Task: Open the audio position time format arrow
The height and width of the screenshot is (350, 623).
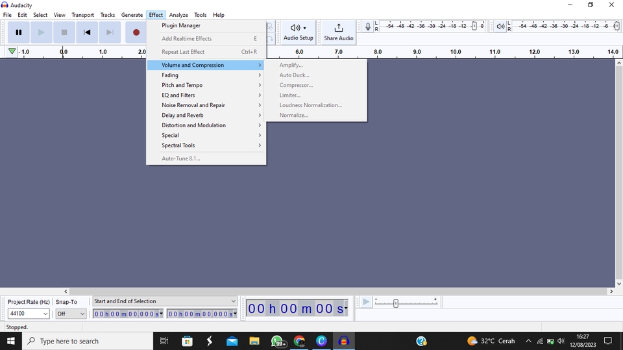Action: [x=346, y=308]
